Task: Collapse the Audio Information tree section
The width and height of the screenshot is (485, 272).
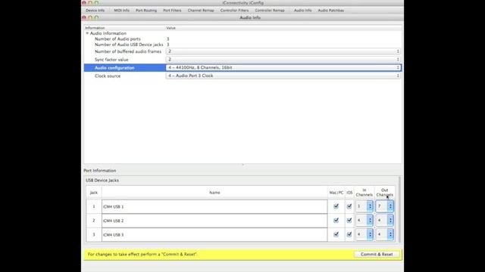Action: coord(87,33)
